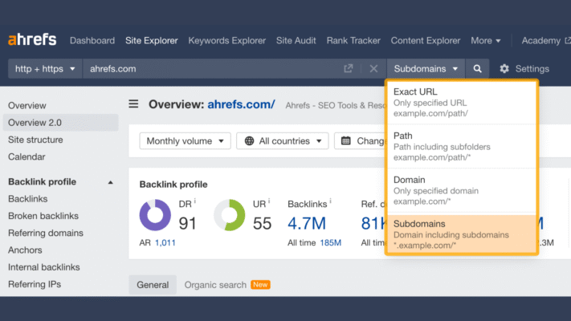
Task: Open the Monthly volume dropdown
Action: pyautogui.click(x=185, y=141)
